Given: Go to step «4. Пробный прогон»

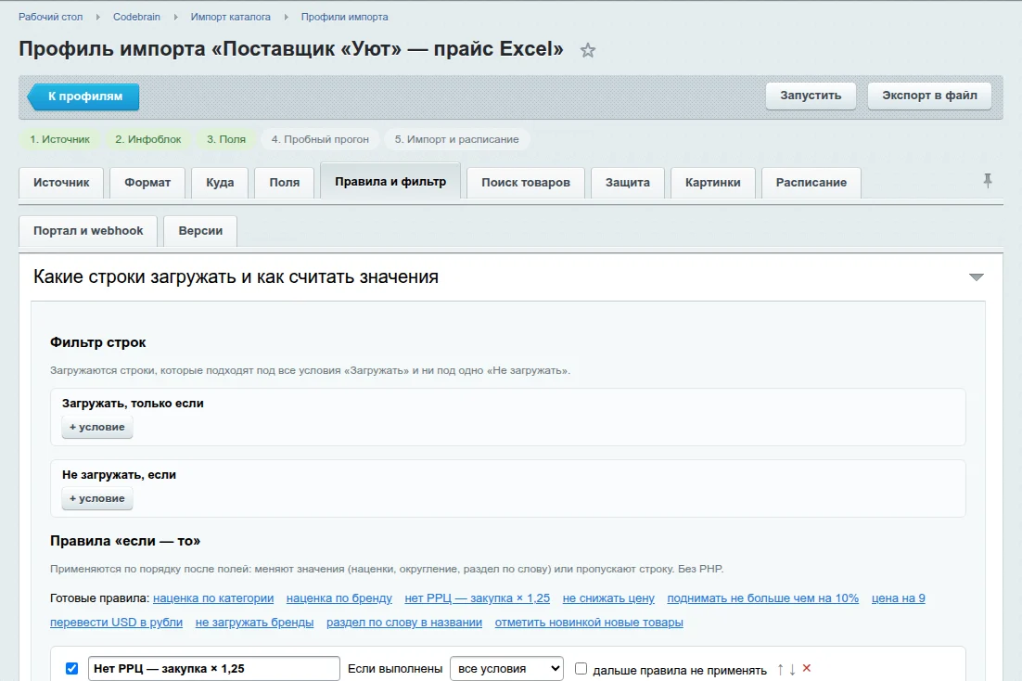Looking at the screenshot, I should [x=320, y=139].
